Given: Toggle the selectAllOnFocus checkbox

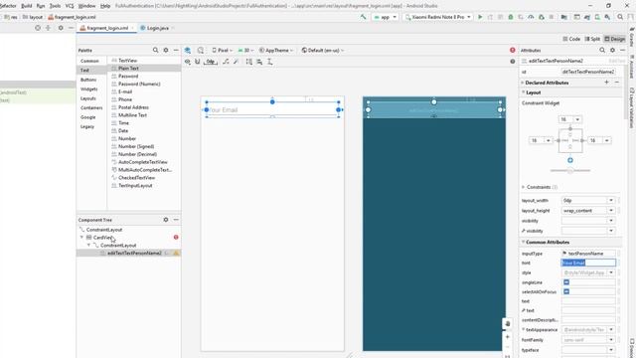Looking at the screenshot, I should tap(566, 291).
